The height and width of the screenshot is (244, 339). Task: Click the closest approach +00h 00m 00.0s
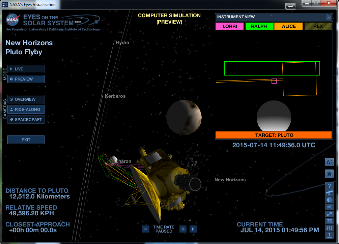click(33, 230)
